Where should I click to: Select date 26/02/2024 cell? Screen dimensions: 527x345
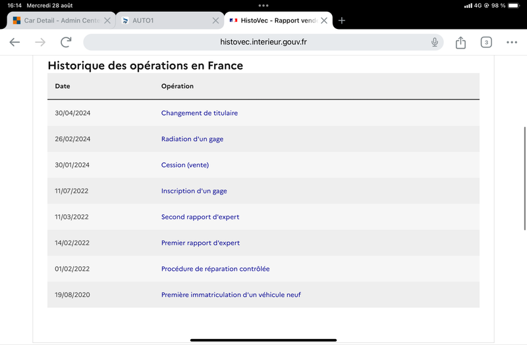click(x=72, y=139)
